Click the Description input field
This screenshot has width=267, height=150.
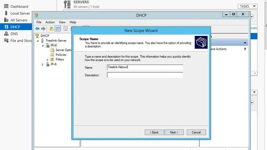click(145, 75)
